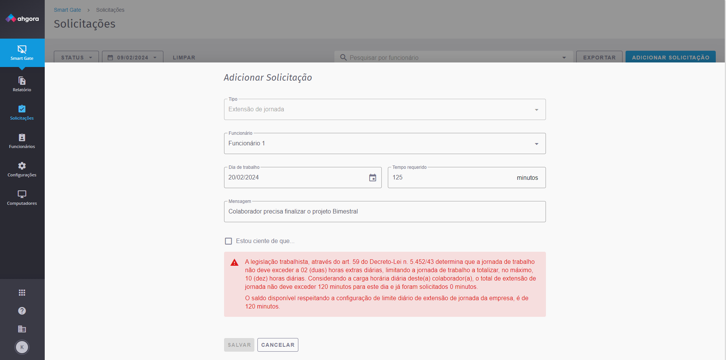Expand the Tipo dropdown
Viewport: 726px width, 360px height.
click(x=536, y=110)
